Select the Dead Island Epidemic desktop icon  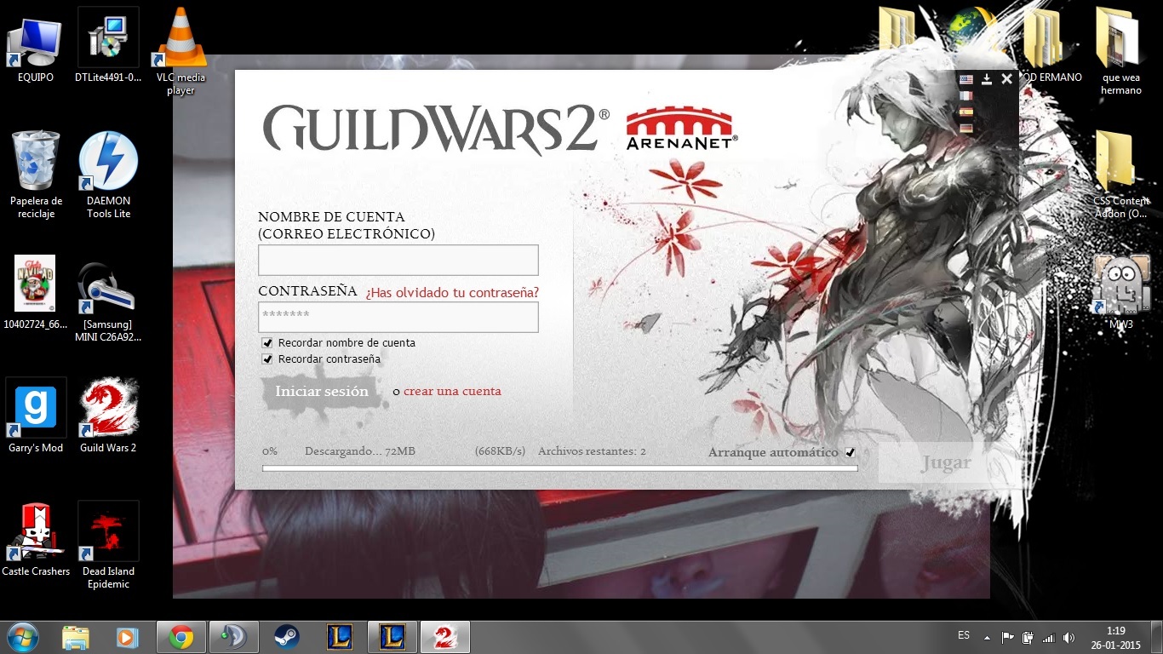pyautogui.click(x=108, y=545)
